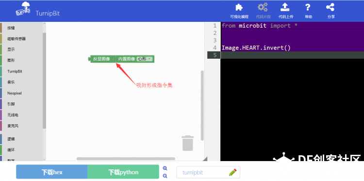Click the share (分享) icon
The width and height of the screenshot is (364, 181).
[x=330, y=7]
